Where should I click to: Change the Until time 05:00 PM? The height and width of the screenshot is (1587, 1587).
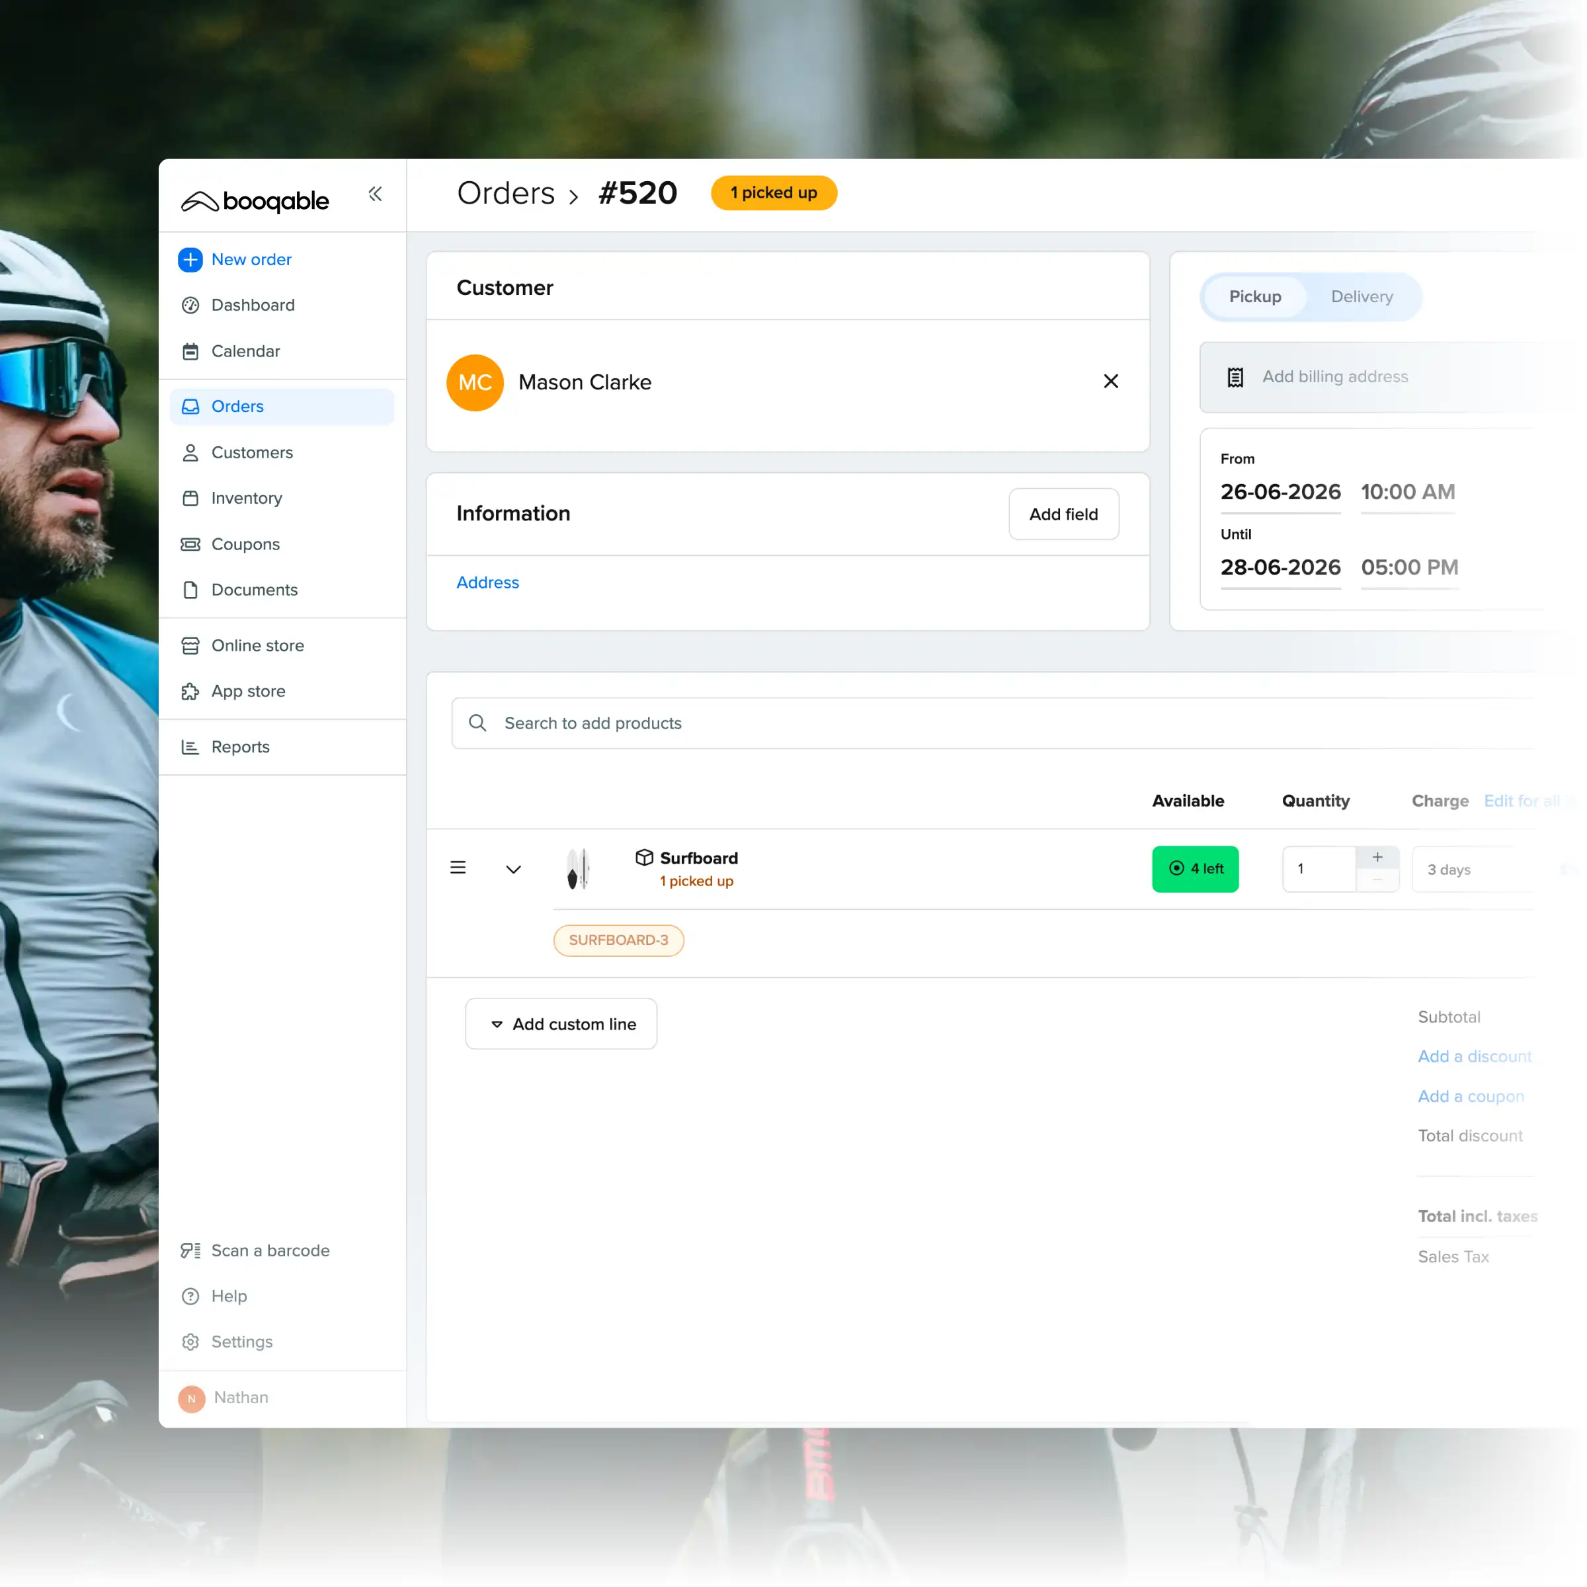1410,567
